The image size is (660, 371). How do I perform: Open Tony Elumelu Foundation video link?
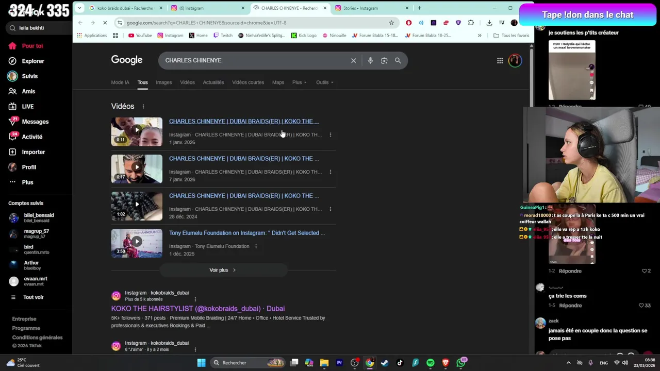click(x=247, y=233)
